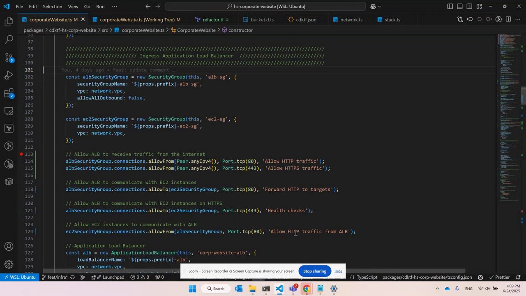This screenshot has width=526, height=296.
Task: Click the source graph icon beside the sync icon
Action: click(x=82, y=277)
